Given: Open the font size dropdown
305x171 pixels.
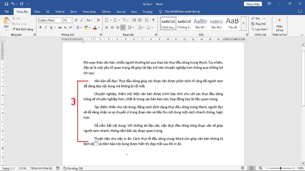Looking at the screenshot, I should pos(71,20).
